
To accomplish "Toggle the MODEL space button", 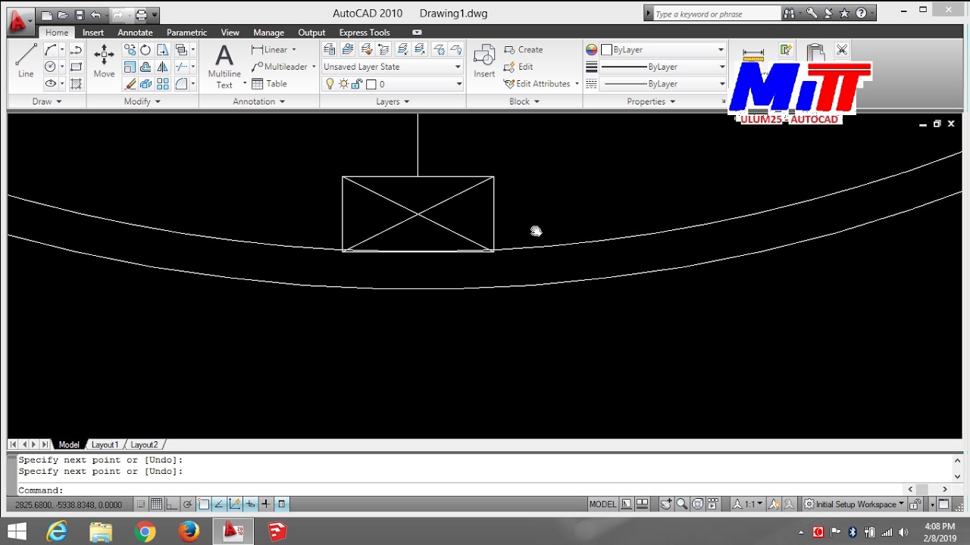I will pyautogui.click(x=603, y=504).
